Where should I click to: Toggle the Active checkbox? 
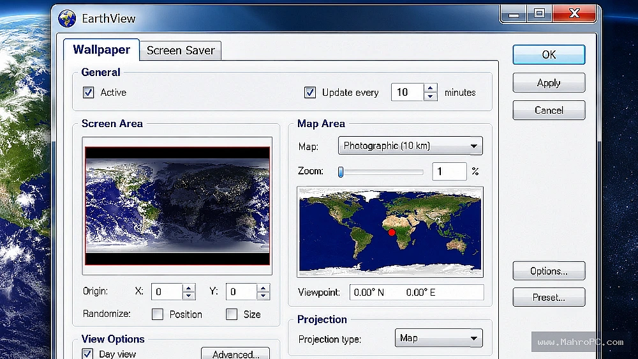[88, 93]
